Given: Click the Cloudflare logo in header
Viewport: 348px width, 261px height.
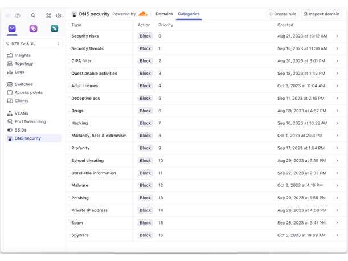Looking at the screenshot, I should tap(142, 14).
